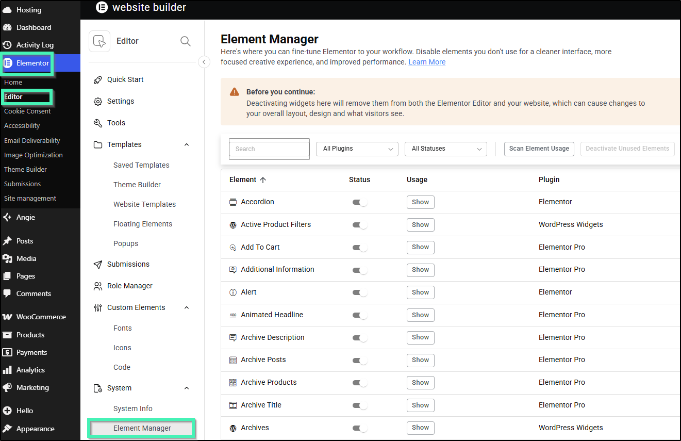
Task: Click the Settings gear icon in the Editor panel
Action: [98, 102]
